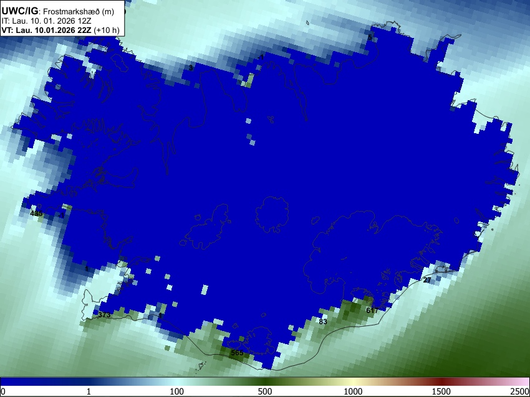Screen dimensions: 530x397
Task: Click the map value label 435
Action: 36,213
